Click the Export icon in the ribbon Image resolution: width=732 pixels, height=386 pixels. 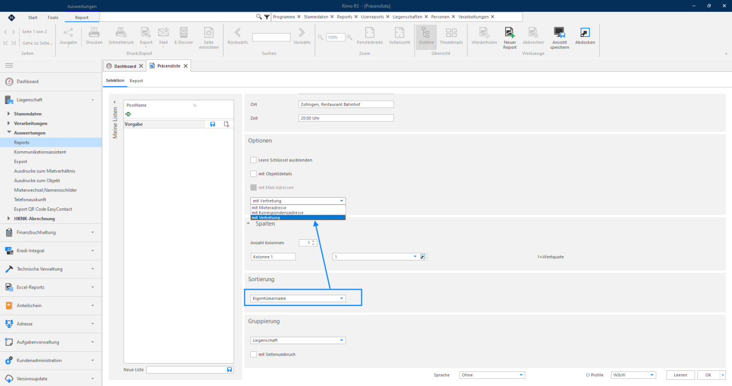point(146,32)
